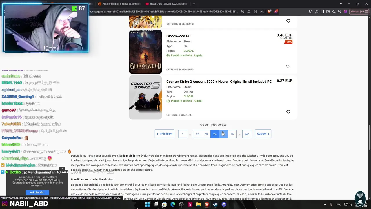Viewport: 371px width, 209px height.
Task: Click the profile avatar icon in toolbar
Action: tap(345, 12)
